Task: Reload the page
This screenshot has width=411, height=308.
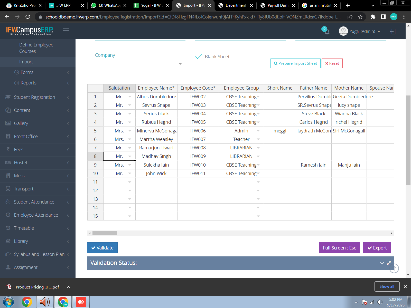Action: 28,17
